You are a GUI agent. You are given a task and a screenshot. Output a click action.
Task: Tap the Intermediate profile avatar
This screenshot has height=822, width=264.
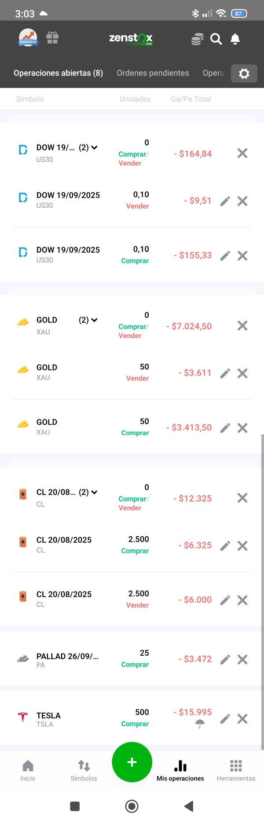click(28, 38)
